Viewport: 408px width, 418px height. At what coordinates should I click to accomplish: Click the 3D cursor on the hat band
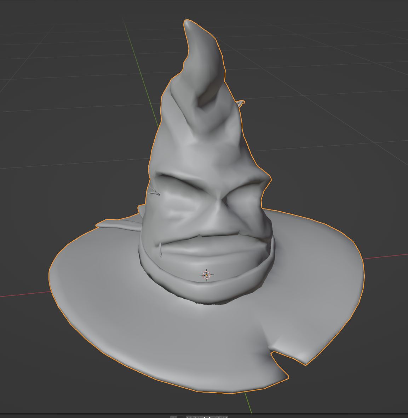[x=206, y=275]
